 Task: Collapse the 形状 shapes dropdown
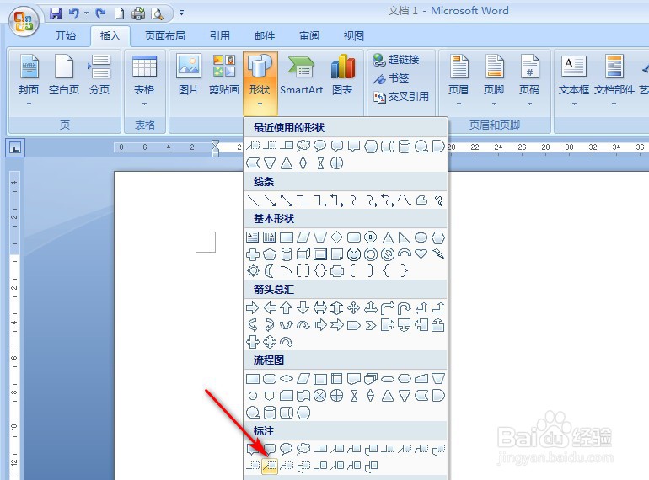tap(260, 83)
